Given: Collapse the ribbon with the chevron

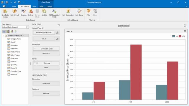Looking at the screenshot, I should coord(187,6).
